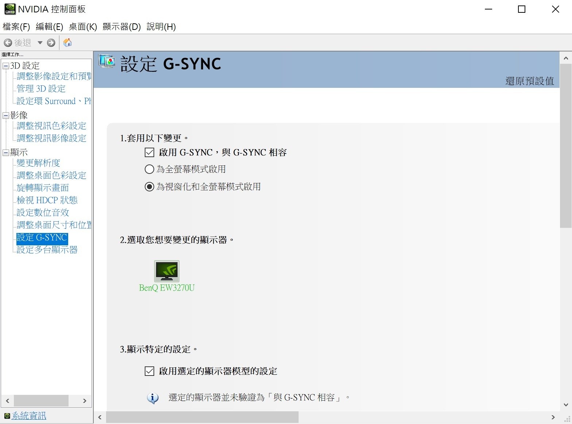Select 設定多台顯示器 tree item
Image resolution: width=572 pixels, height=424 pixels.
pyautogui.click(x=47, y=250)
